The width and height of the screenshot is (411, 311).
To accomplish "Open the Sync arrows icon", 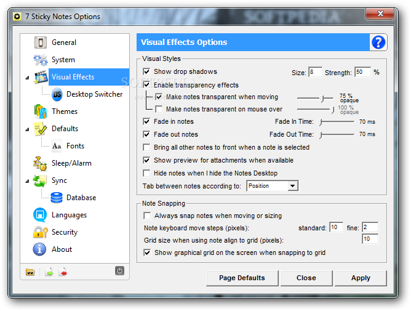I will 40,181.
